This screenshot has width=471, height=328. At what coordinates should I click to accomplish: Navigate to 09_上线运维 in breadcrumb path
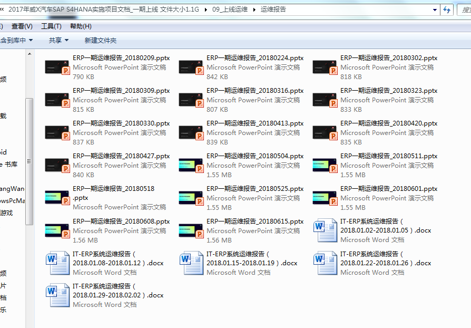[230, 9]
